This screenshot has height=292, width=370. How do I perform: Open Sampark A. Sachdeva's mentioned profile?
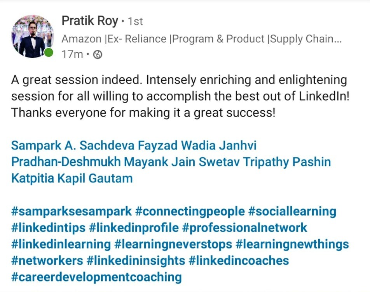coord(73,146)
